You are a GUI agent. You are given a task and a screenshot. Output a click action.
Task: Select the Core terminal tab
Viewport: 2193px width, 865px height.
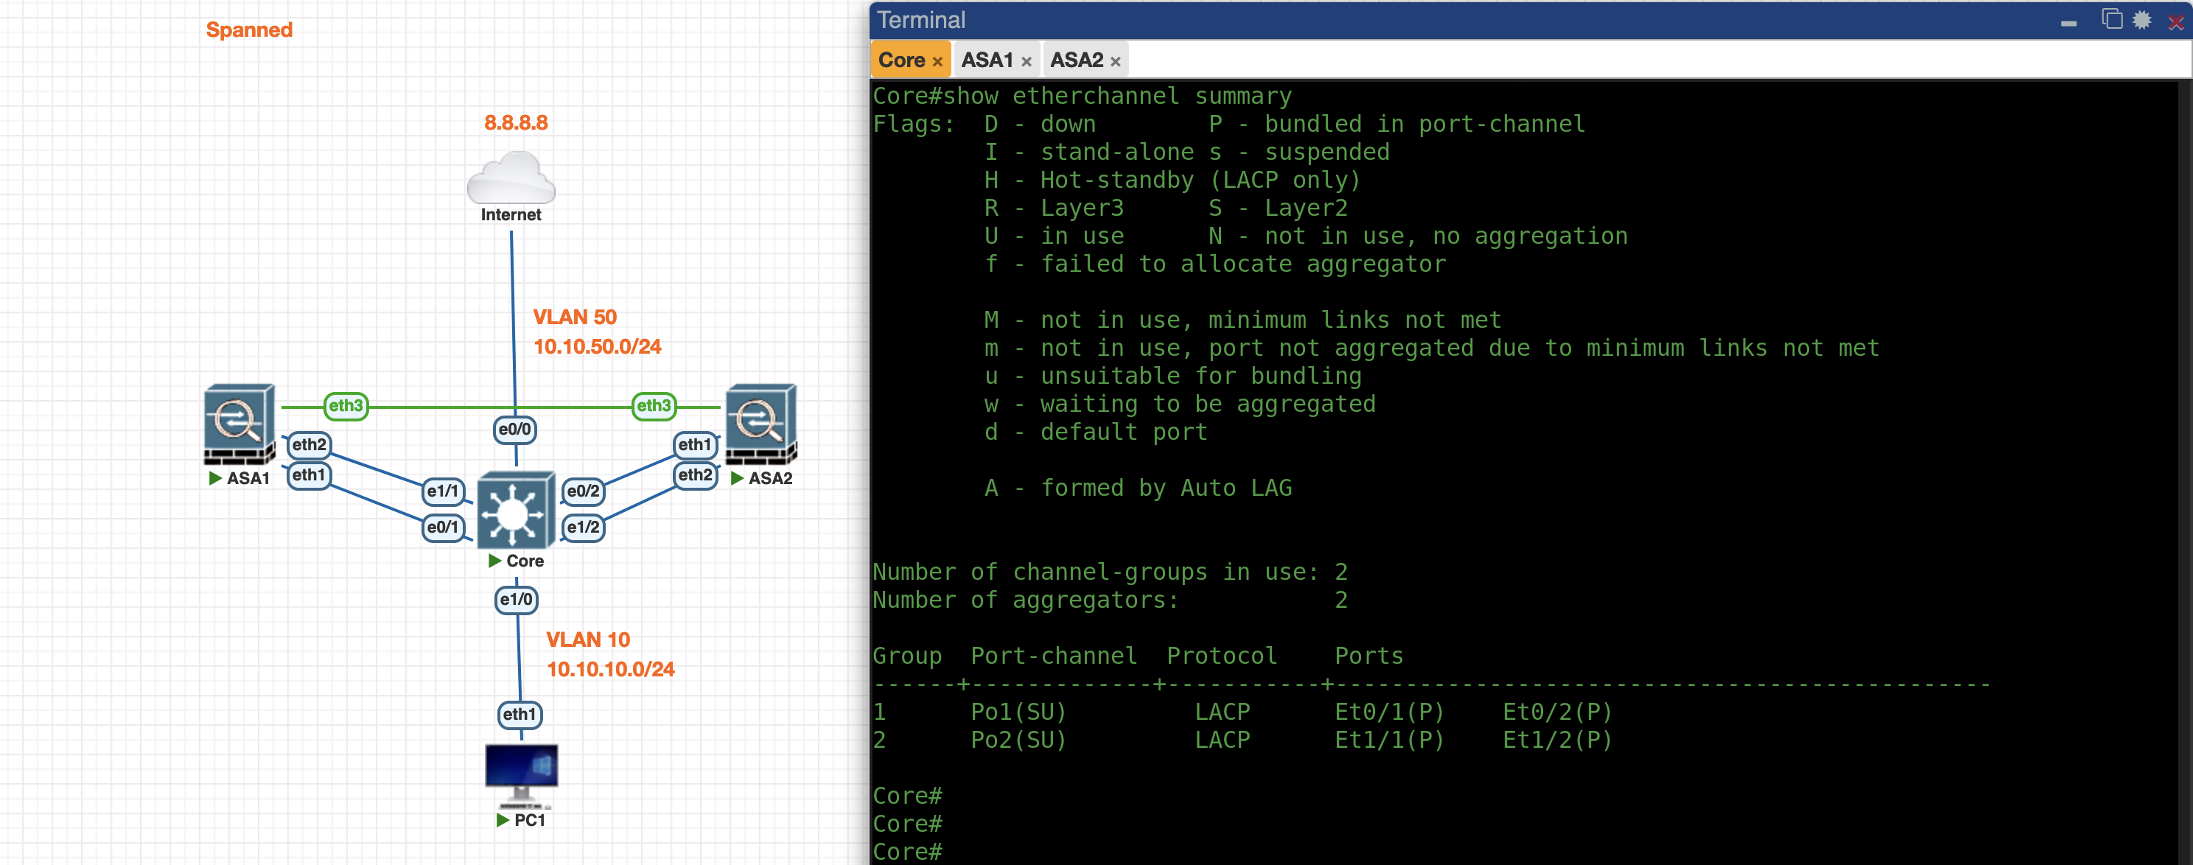click(x=900, y=60)
